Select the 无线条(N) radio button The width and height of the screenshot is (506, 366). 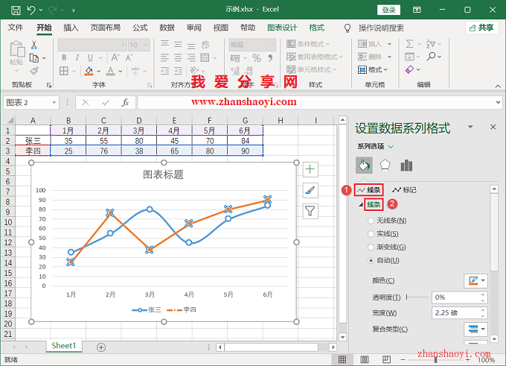tap(371, 221)
